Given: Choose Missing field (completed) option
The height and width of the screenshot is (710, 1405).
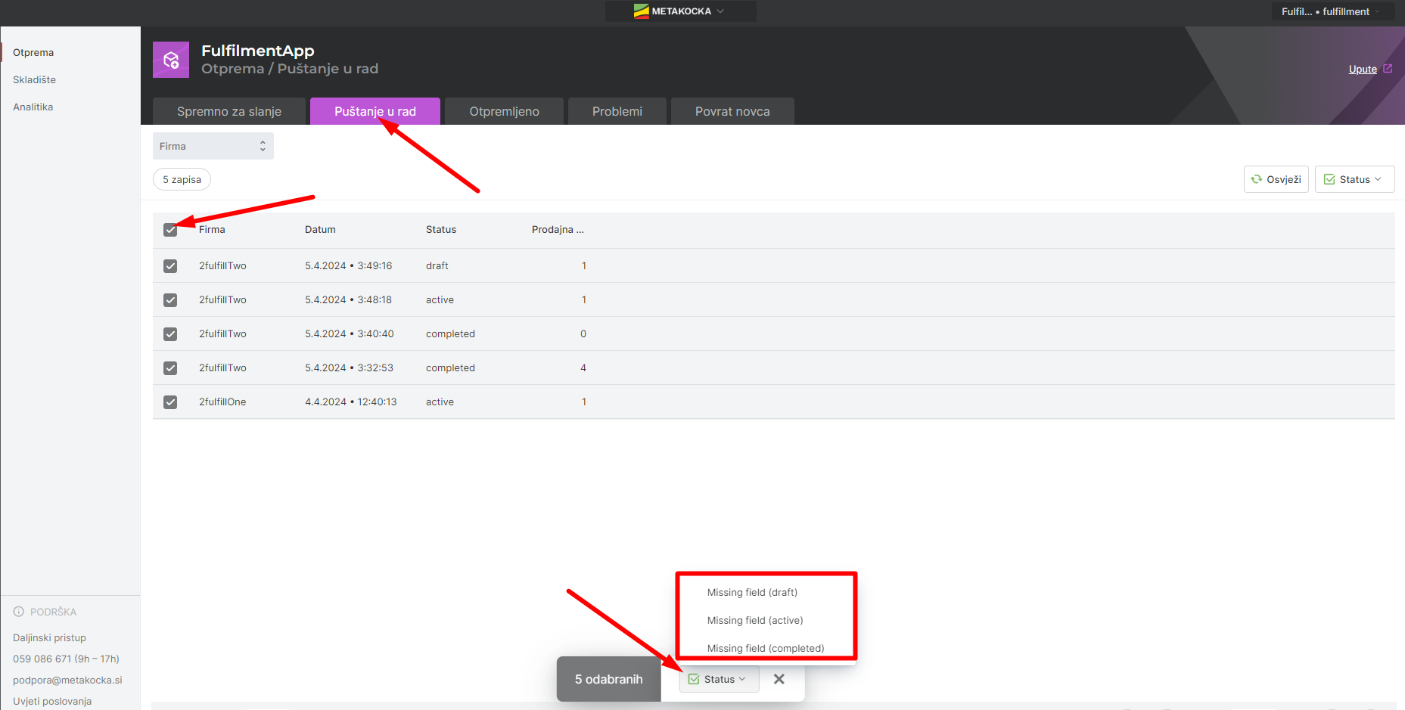Looking at the screenshot, I should (x=766, y=648).
